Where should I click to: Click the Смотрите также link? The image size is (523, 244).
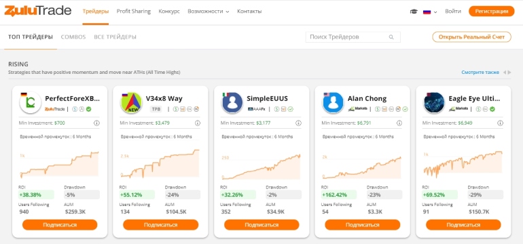click(x=480, y=73)
